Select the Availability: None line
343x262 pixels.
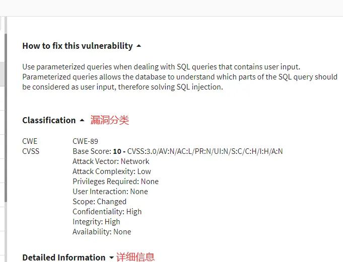(101, 232)
